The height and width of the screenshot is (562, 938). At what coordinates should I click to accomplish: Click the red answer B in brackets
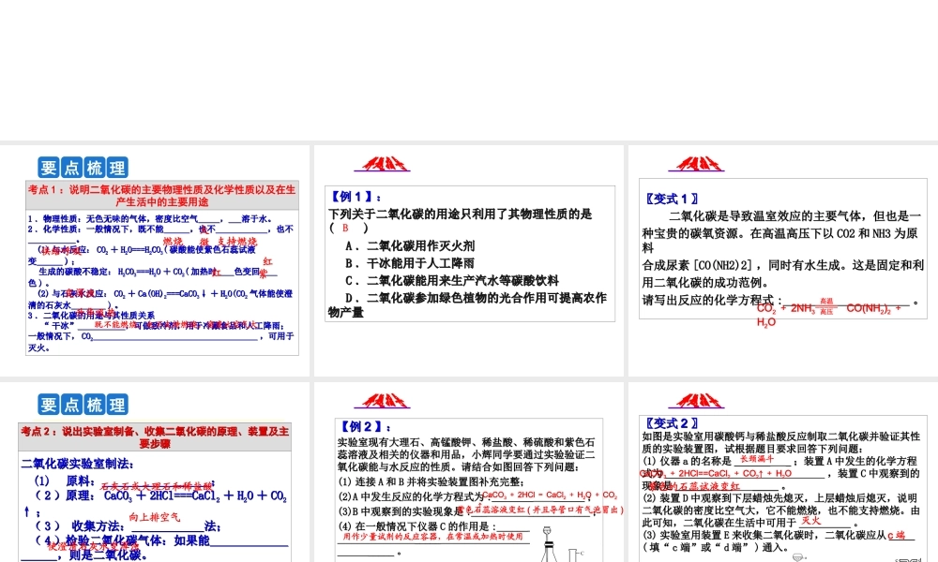(345, 228)
